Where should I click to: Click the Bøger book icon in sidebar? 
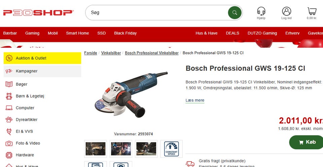pyautogui.click(x=9, y=84)
